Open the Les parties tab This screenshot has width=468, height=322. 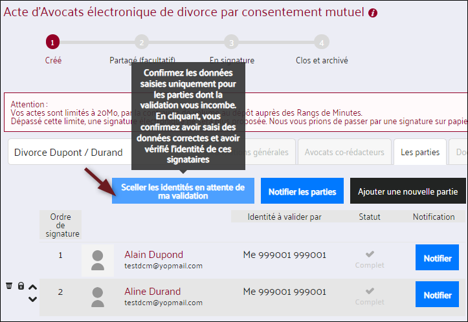(419, 153)
